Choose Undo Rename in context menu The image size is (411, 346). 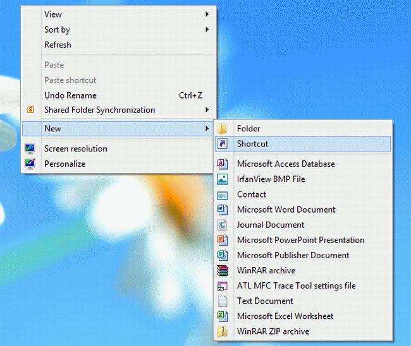119,95
